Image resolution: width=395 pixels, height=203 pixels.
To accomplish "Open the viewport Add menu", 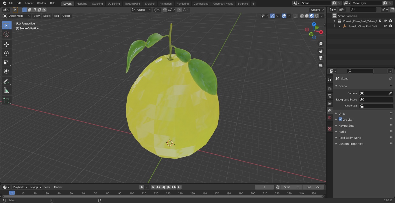I will [x=56, y=16].
